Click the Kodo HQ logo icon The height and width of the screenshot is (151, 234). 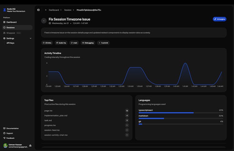click(4, 10)
